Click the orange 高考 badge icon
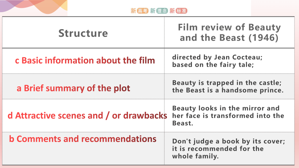Viewport: 299px width, 168px height. tap(143, 11)
